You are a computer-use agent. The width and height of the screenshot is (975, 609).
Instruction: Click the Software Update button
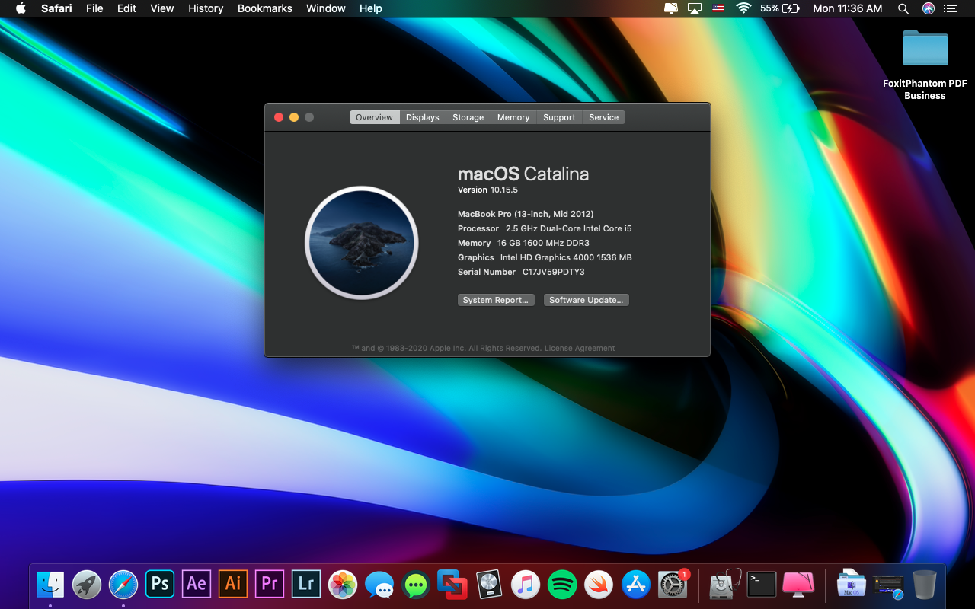tap(586, 300)
